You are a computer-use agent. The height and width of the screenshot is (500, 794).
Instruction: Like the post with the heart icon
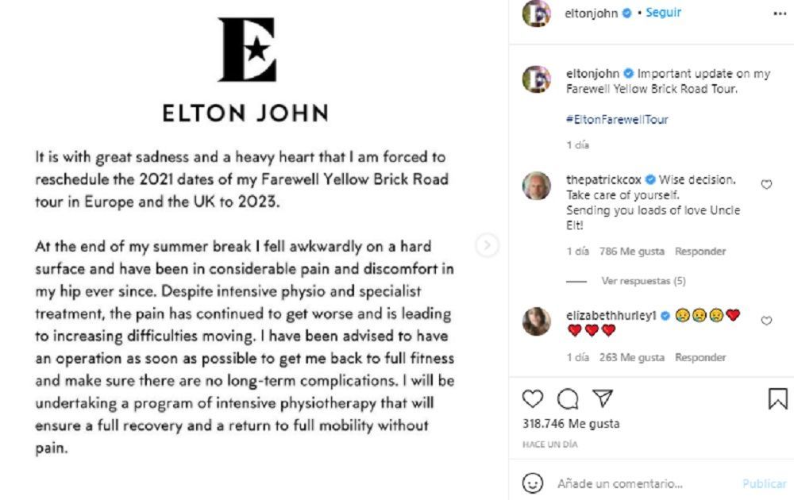click(x=533, y=398)
